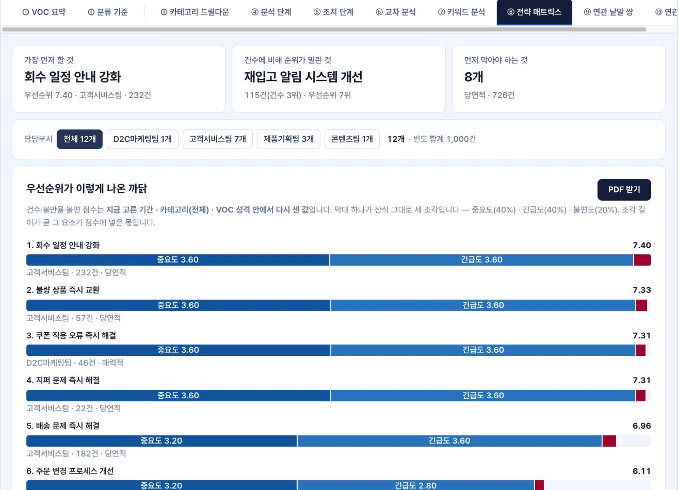Click the red 불편도 segment of 회수 일정 안내 강화
This screenshot has width=678, height=490.
click(x=642, y=260)
